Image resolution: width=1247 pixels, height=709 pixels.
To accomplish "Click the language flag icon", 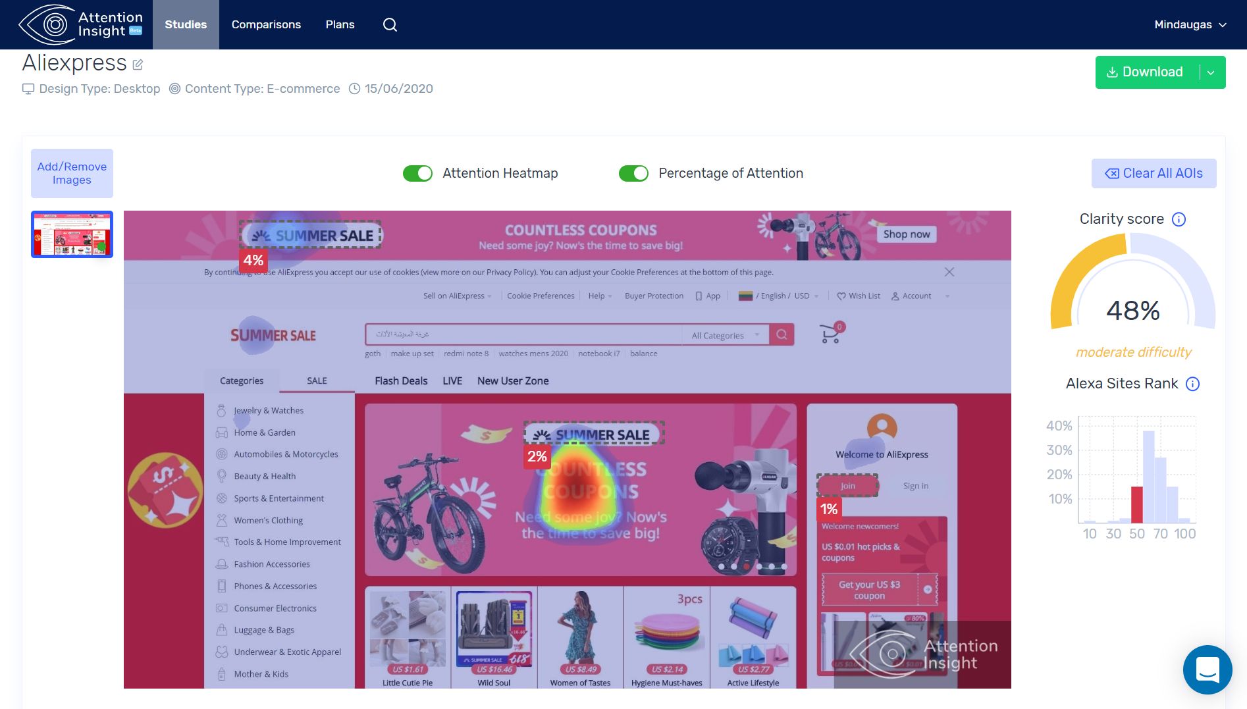I will (x=745, y=296).
